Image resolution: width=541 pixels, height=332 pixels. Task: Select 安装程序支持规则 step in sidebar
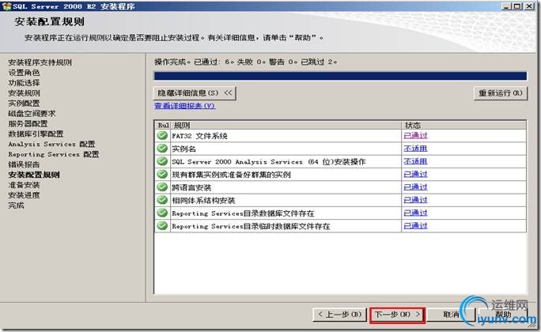pyautogui.click(x=40, y=62)
